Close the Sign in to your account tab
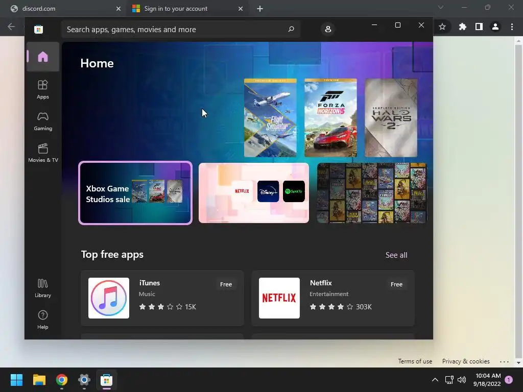This screenshot has width=523, height=392. click(241, 9)
